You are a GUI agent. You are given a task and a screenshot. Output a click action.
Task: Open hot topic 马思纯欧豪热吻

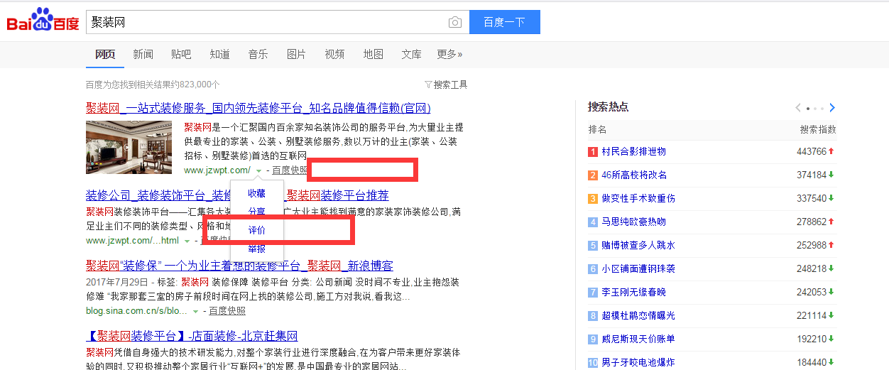[634, 222]
